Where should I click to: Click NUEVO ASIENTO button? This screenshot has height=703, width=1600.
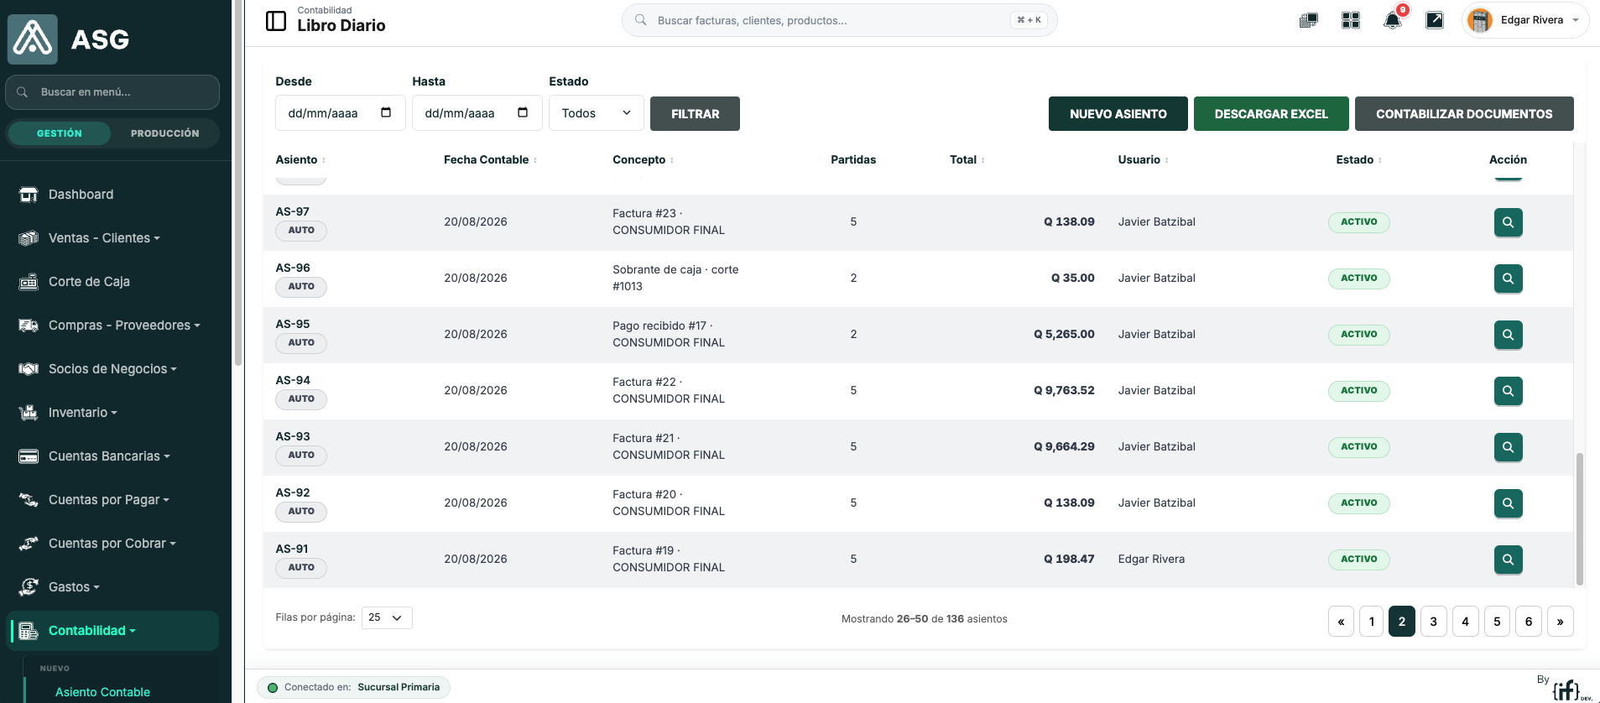(1118, 114)
